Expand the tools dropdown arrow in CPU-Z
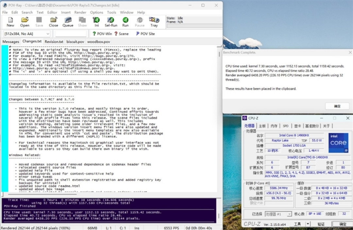The height and width of the screenshot is (230, 353). (x=308, y=224)
